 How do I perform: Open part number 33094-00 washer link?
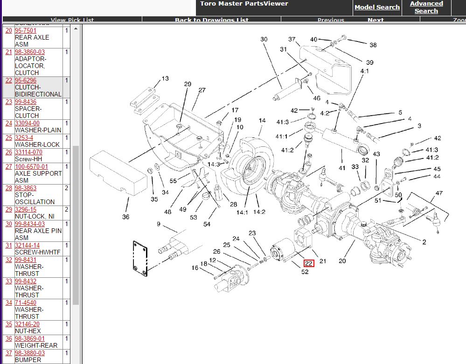pyautogui.click(x=27, y=123)
